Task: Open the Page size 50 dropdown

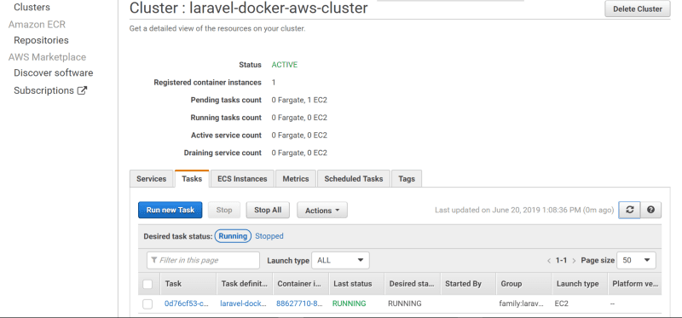Action: pyautogui.click(x=636, y=260)
